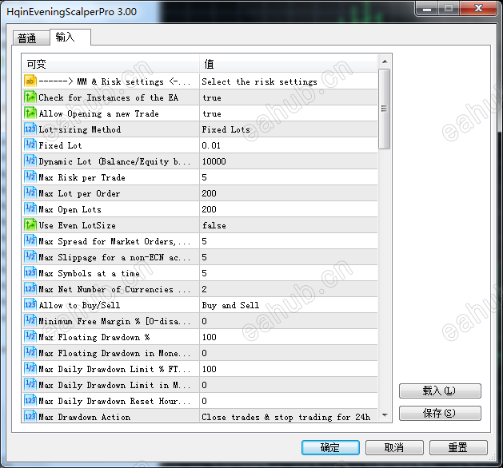The width and height of the screenshot is (503, 468).
Task: Edit the 10000 Dynamic Lot value
Action: (289, 161)
